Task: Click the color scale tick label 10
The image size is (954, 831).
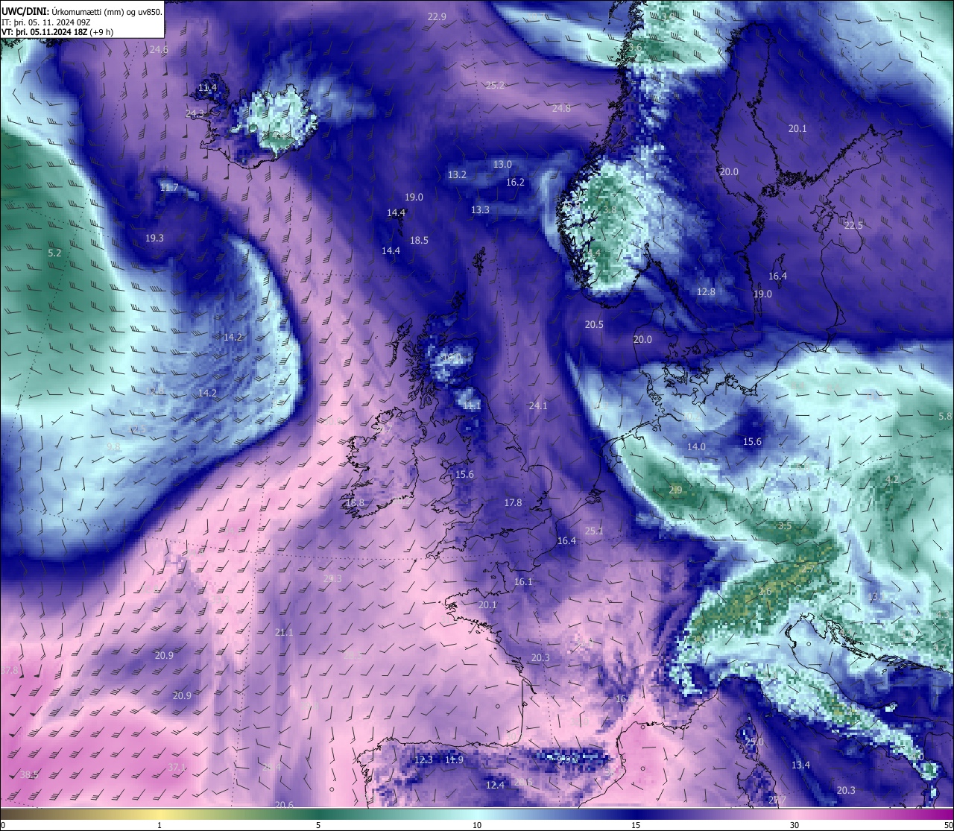Action: 477,824
